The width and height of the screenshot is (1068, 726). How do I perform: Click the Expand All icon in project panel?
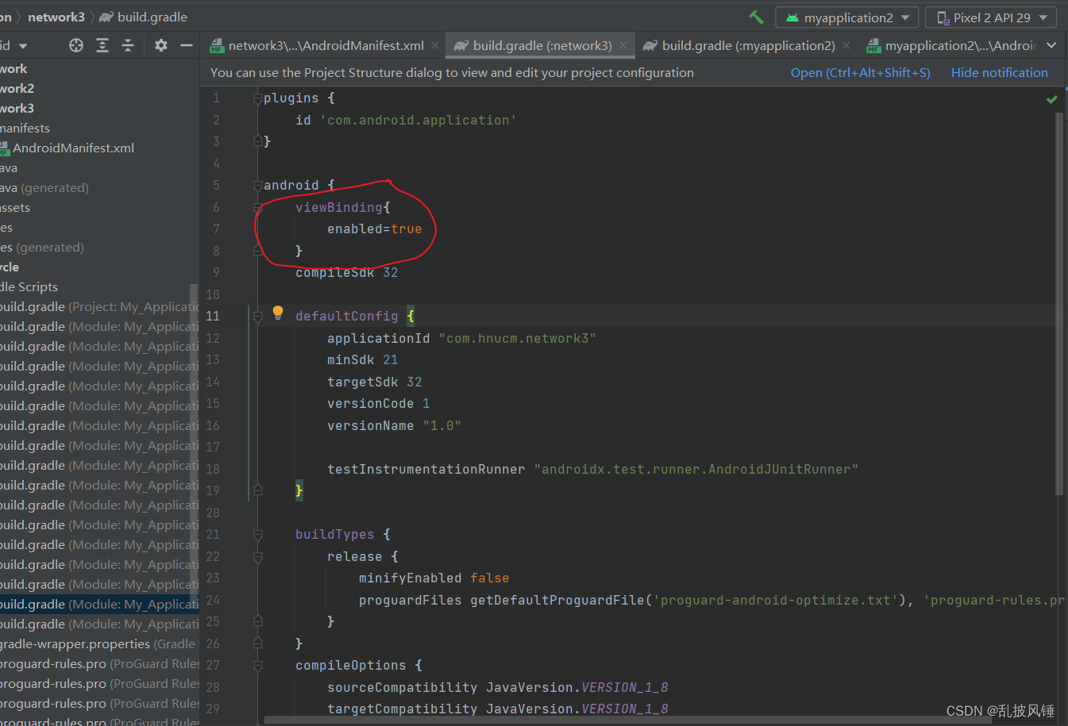tap(102, 45)
